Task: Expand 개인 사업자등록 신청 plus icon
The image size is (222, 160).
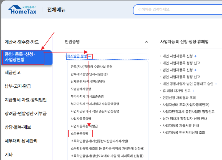Action: pos(195,56)
